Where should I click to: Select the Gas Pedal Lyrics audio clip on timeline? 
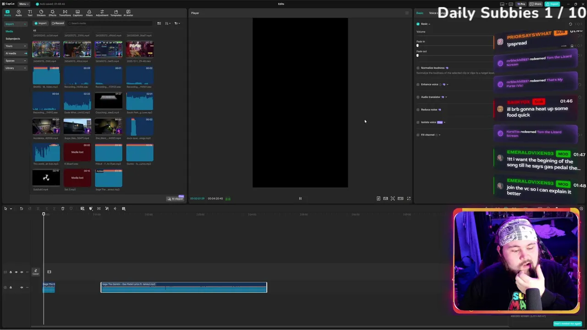[x=184, y=287]
